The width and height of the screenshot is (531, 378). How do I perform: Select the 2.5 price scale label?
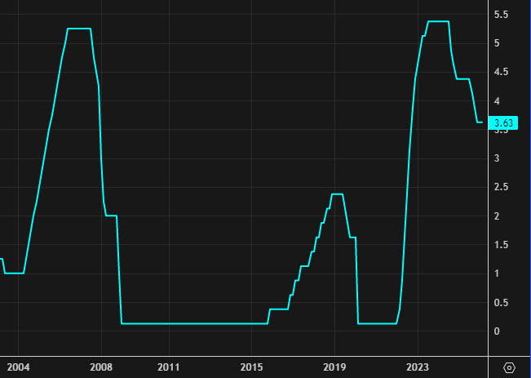(x=502, y=187)
